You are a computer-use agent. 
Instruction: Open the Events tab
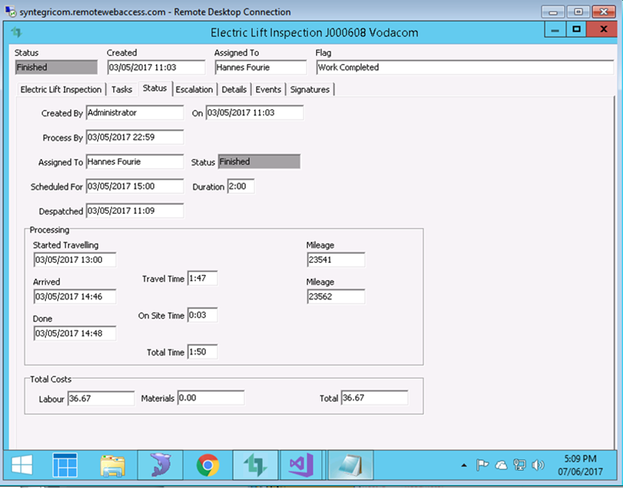pos(268,89)
